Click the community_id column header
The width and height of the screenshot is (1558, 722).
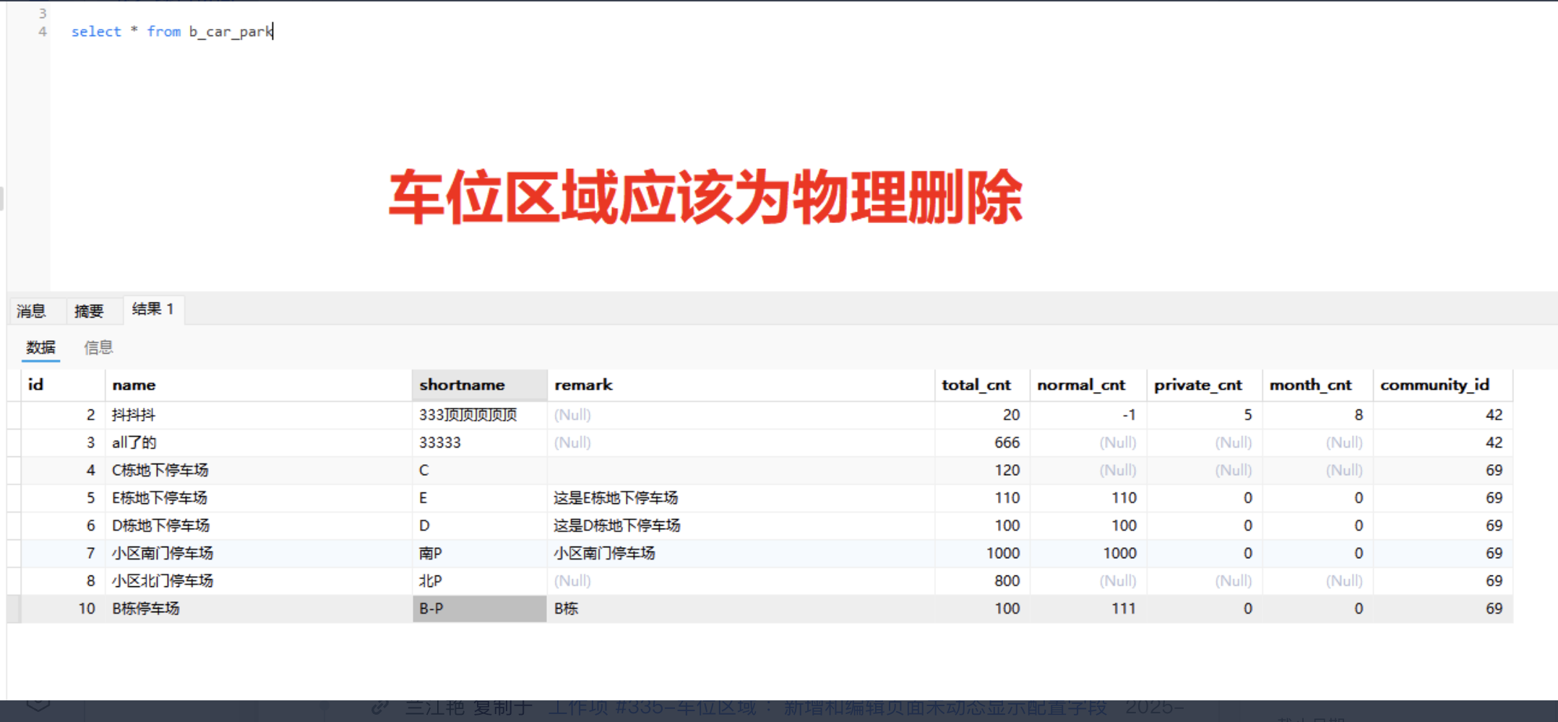tap(1436, 385)
